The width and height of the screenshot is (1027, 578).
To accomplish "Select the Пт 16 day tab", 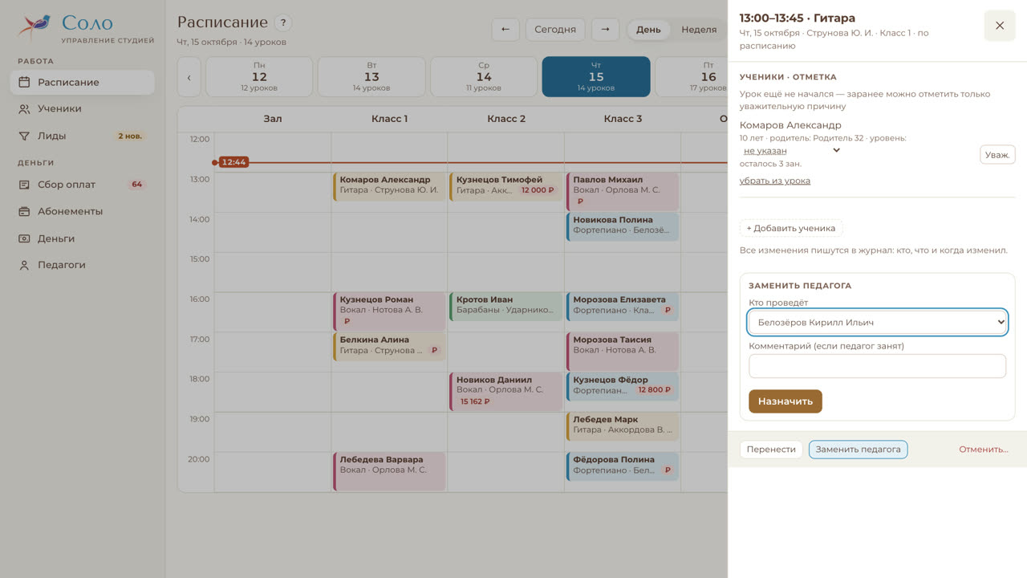I will point(693,77).
